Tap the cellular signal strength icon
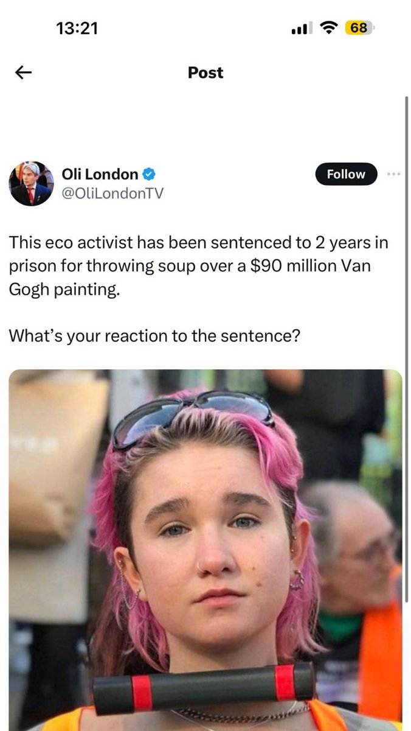Screen dimensions: 411x731 pos(302,28)
